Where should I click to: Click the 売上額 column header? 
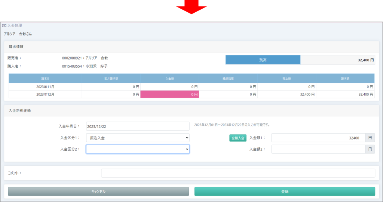[x=287, y=79]
